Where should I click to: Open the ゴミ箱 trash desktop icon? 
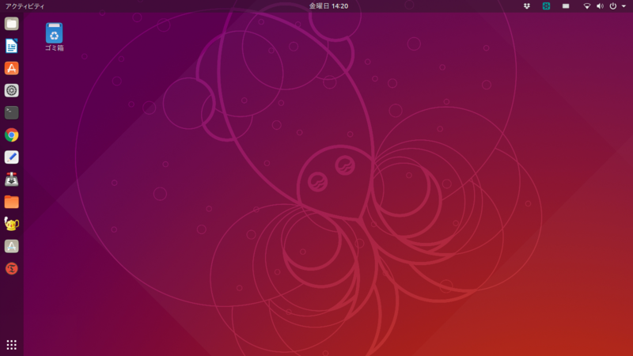coord(54,37)
